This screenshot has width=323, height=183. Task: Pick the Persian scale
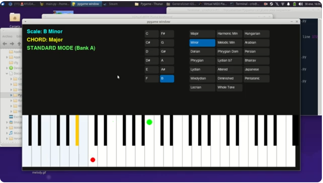pyautogui.click(x=257, y=52)
